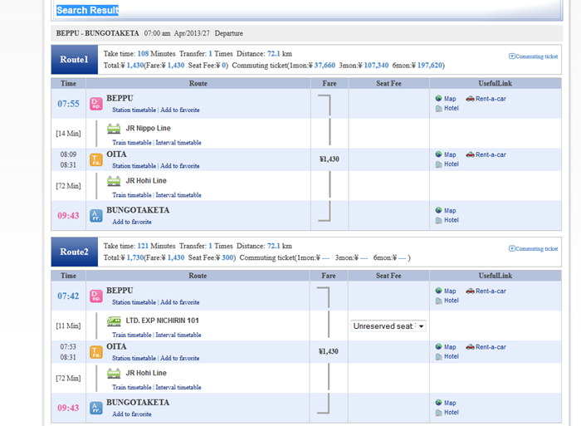Expand Commuting ticket for Route2
Viewport: 581px width, 426px height.
coord(533,249)
